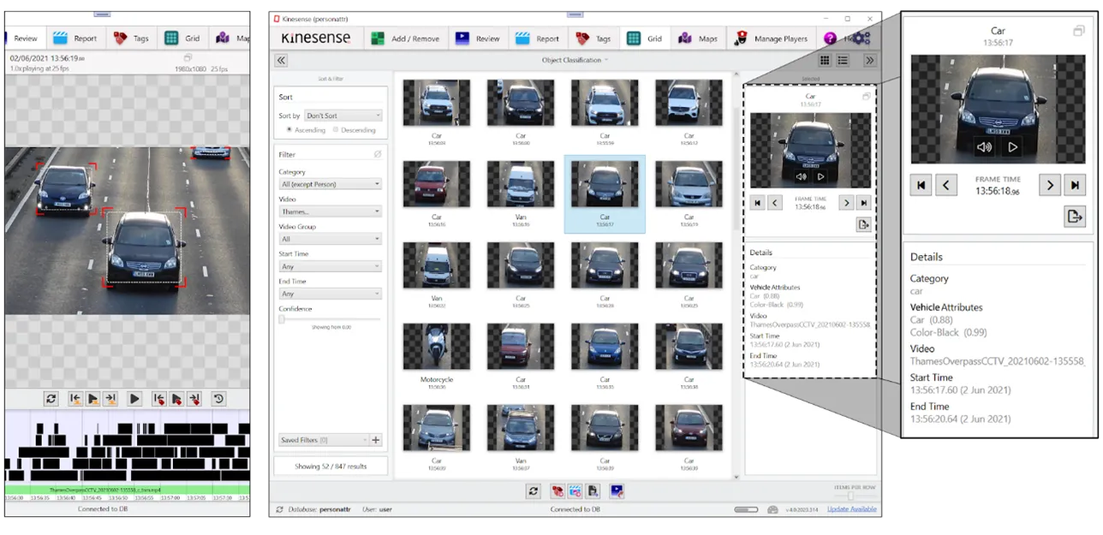The height and width of the screenshot is (535, 1103).
Task: Export the object in the enlarged callout
Action: click(x=1075, y=216)
